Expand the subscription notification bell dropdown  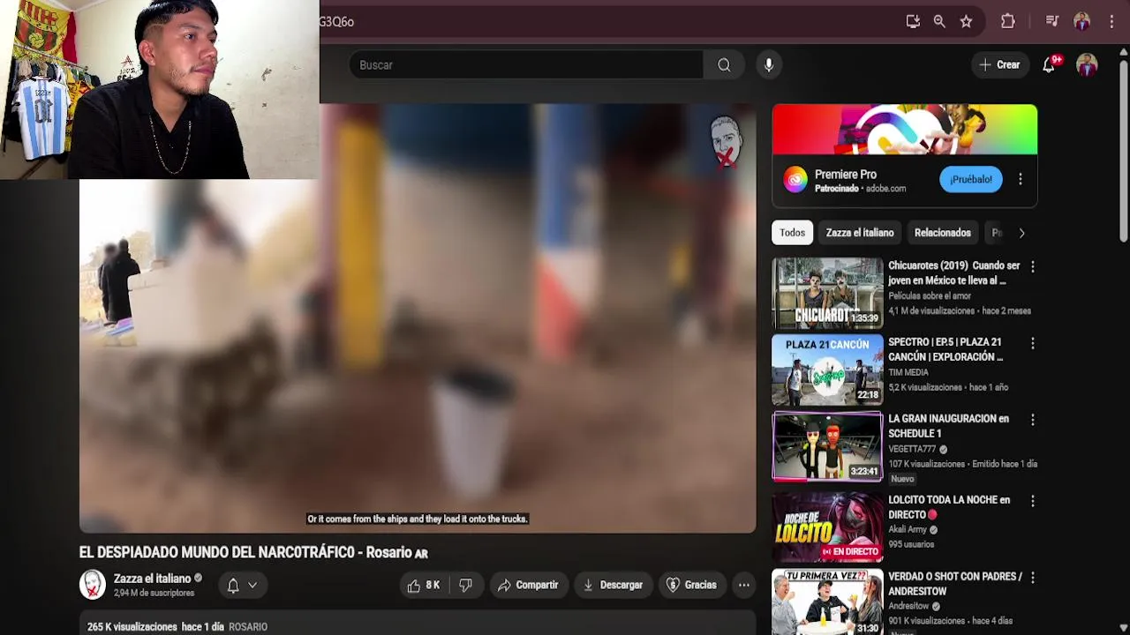click(x=243, y=585)
